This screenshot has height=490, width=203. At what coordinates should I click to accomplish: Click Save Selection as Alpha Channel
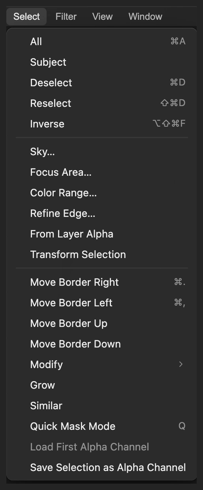pos(102,467)
